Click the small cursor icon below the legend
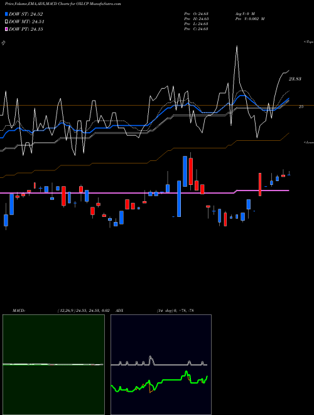314x415 pixels. click(3, 43)
